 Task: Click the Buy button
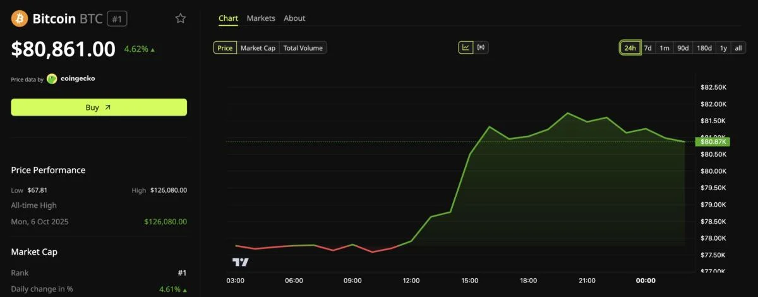tap(99, 107)
